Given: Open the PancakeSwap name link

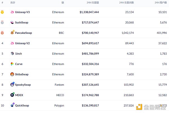Looking at the screenshot, I should 23,33.
